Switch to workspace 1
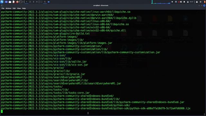206x116 pixels. click(x=26, y=2)
